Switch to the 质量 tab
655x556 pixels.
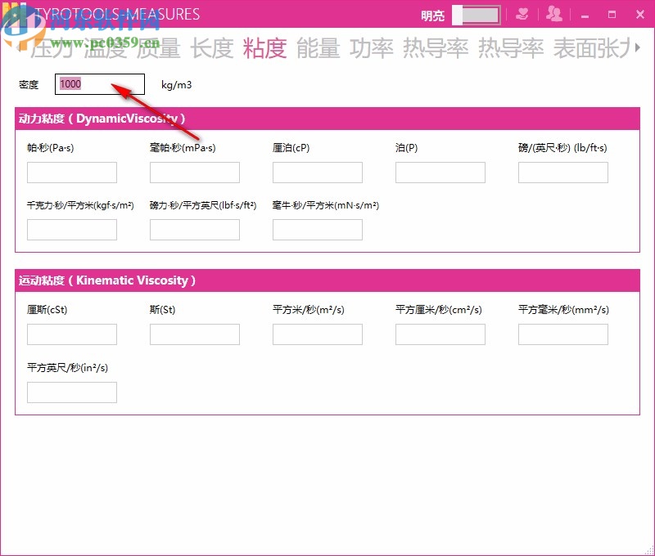pyautogui.click(x=159, y=48)
